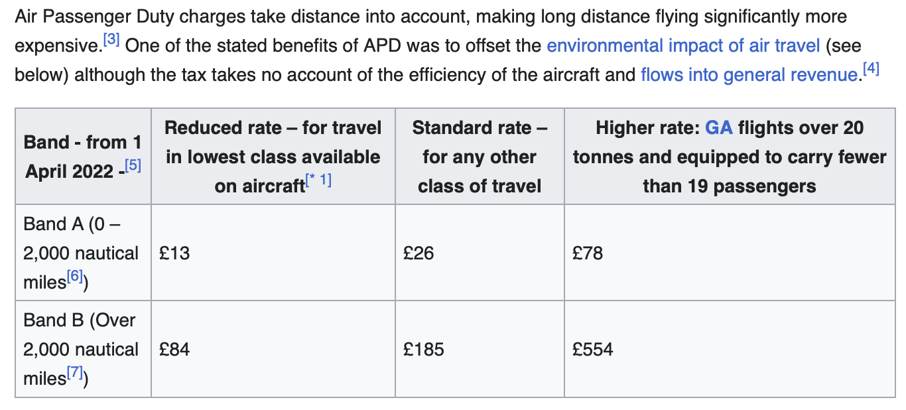The width and height of the screenshot is (906, 410).
Task: Select the £13 reduced rate cell
Action: 273,253
